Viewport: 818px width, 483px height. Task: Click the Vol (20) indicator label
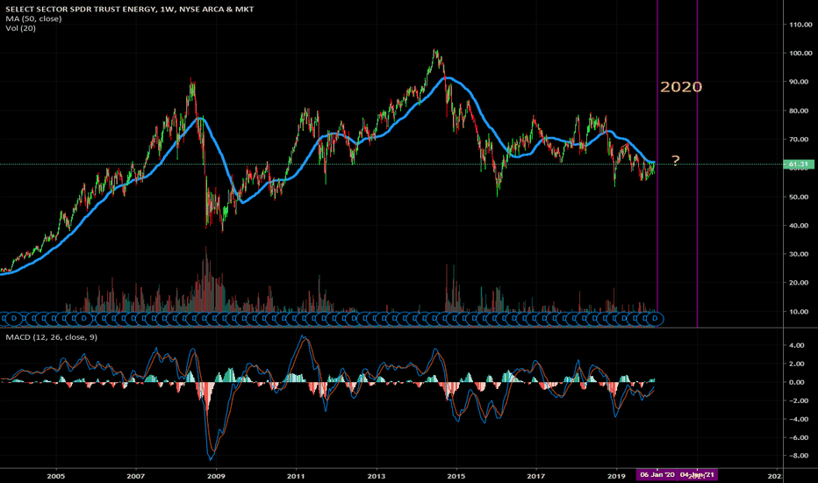(x=21, y=28)
